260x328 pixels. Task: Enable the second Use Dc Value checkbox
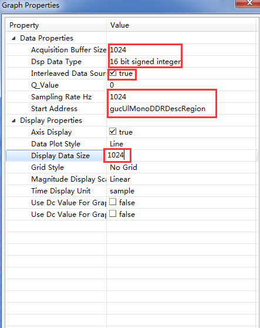(x=113, y=214)
